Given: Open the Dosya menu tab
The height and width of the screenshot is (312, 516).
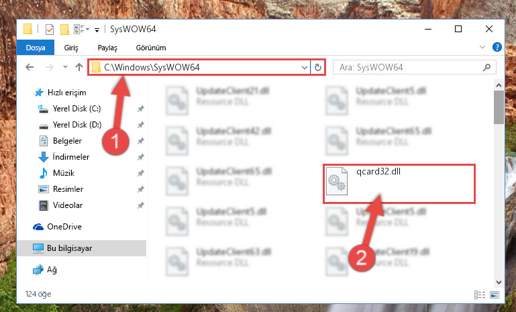Looking at the screenshot, I should [x=35, y=48].
